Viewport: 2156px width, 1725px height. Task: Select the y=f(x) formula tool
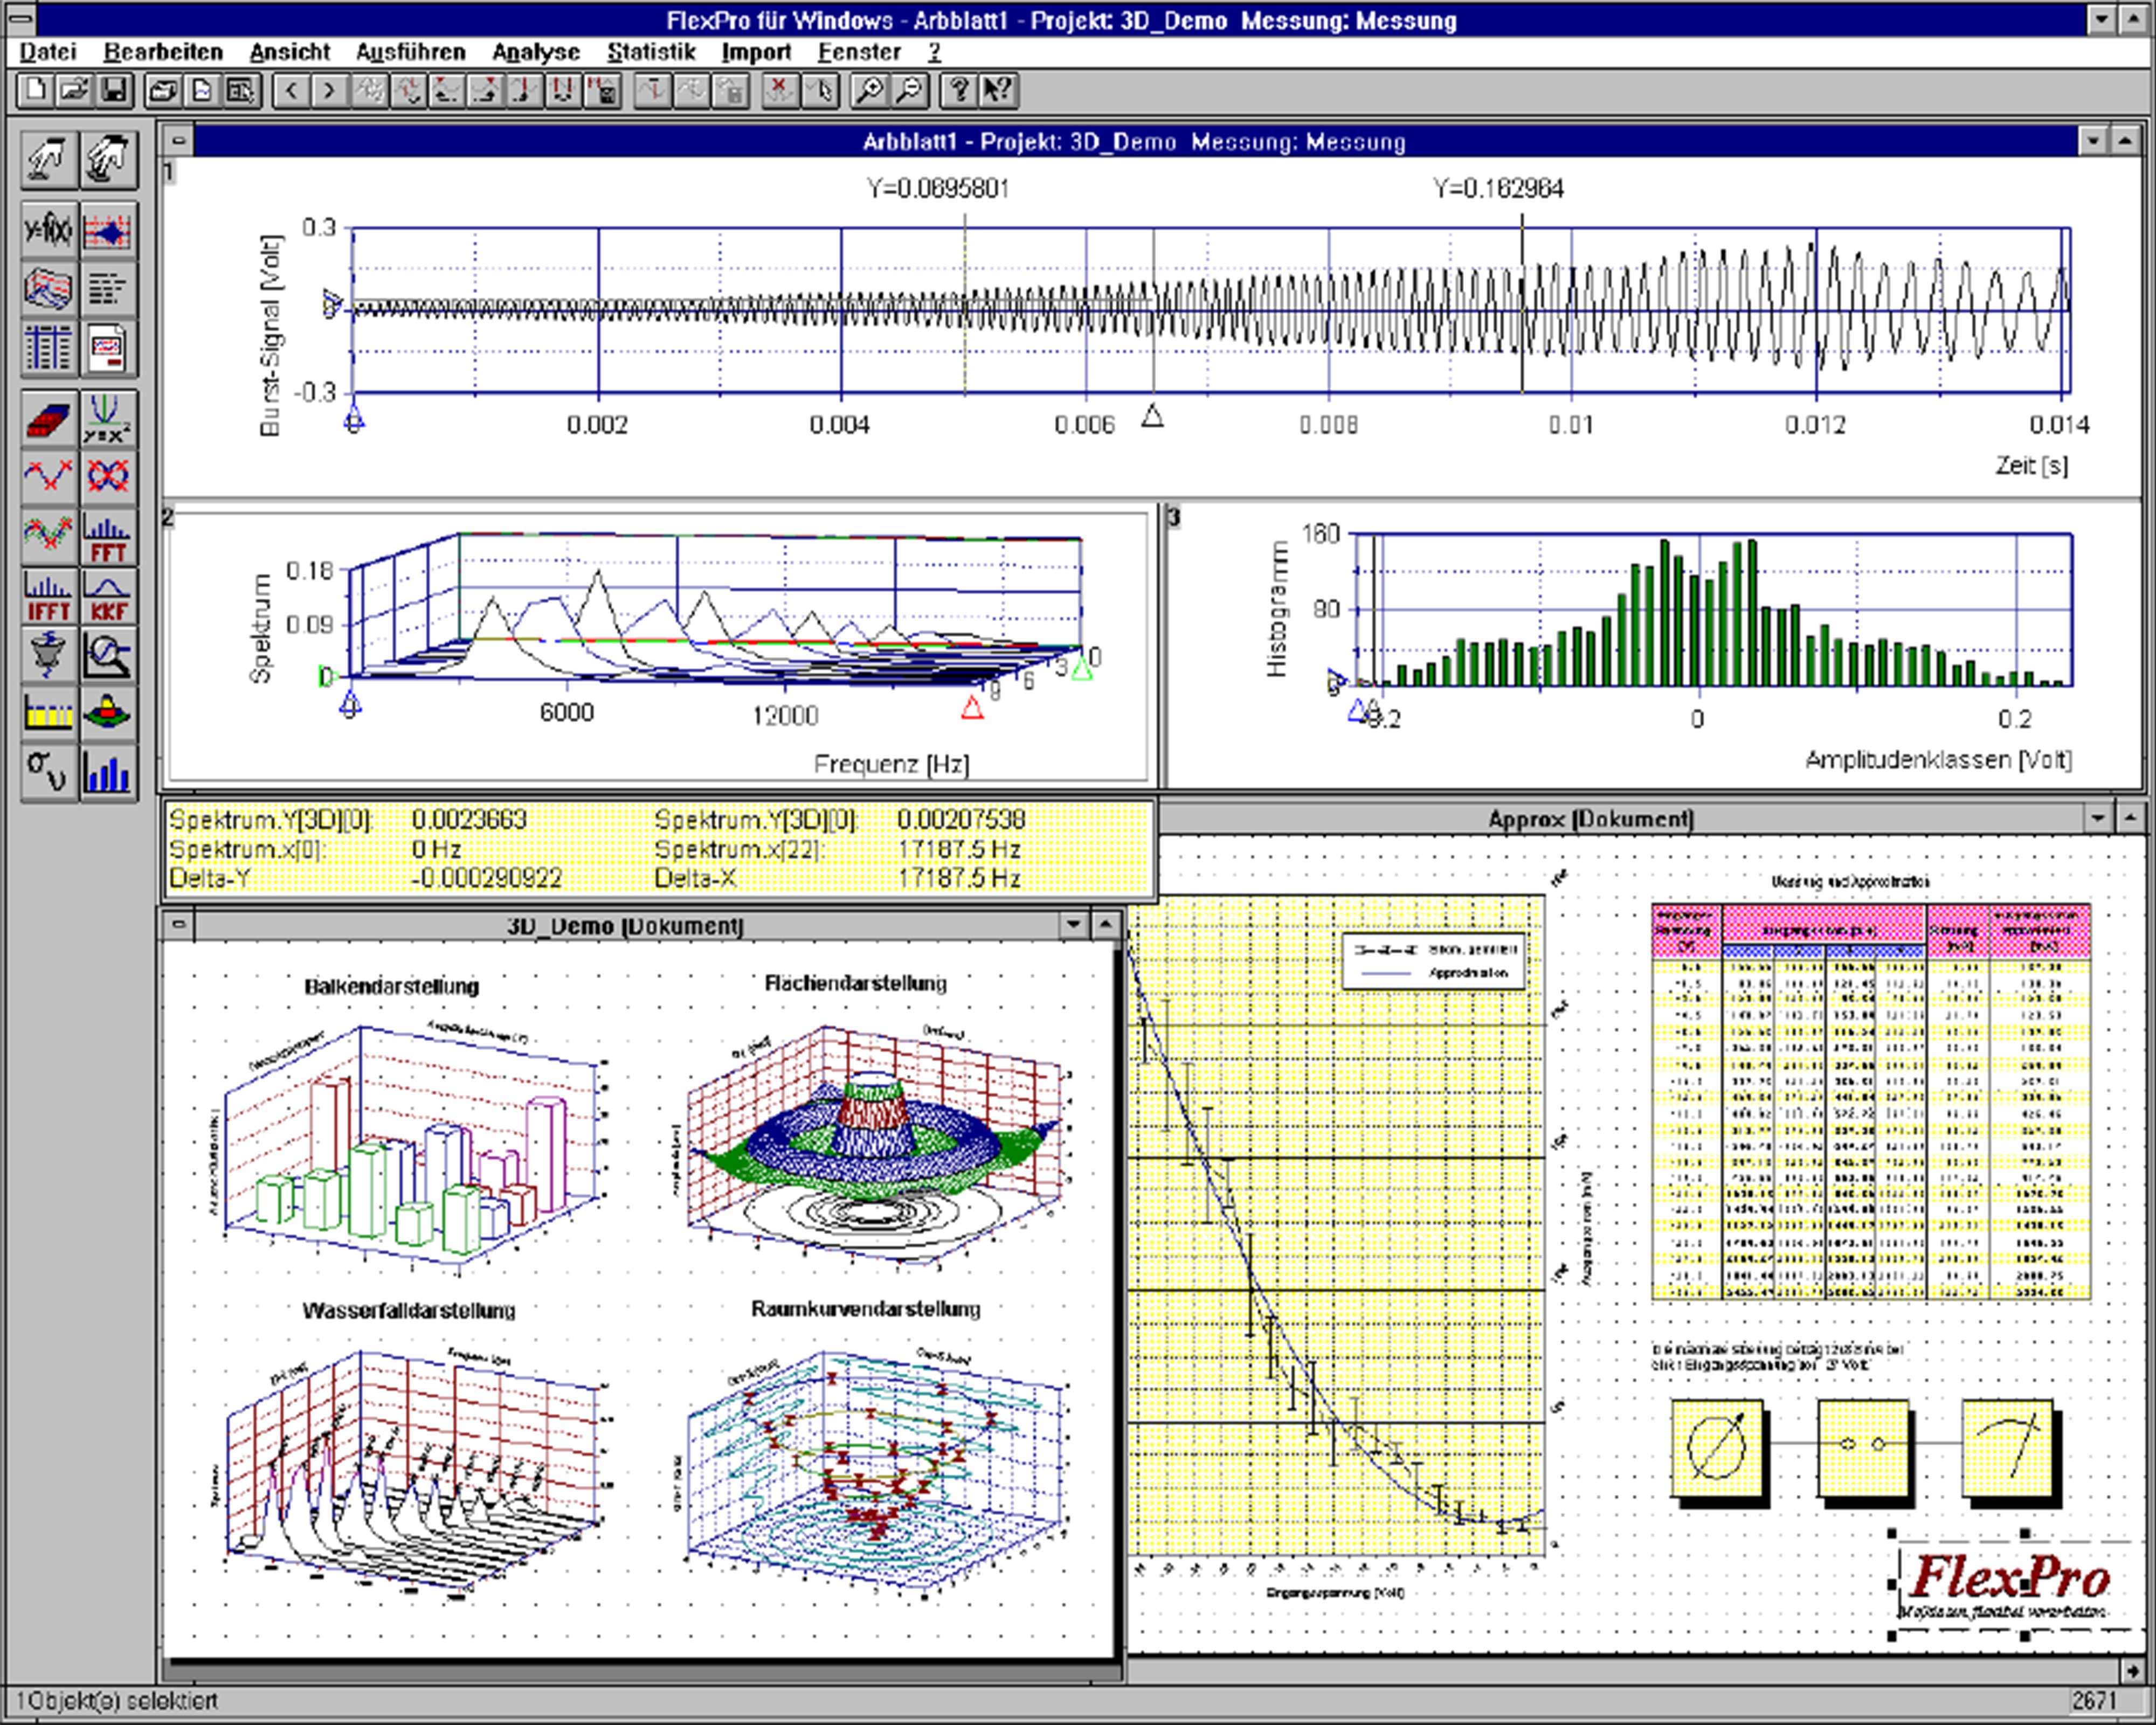pyautogui.click(x=48, y=232)
